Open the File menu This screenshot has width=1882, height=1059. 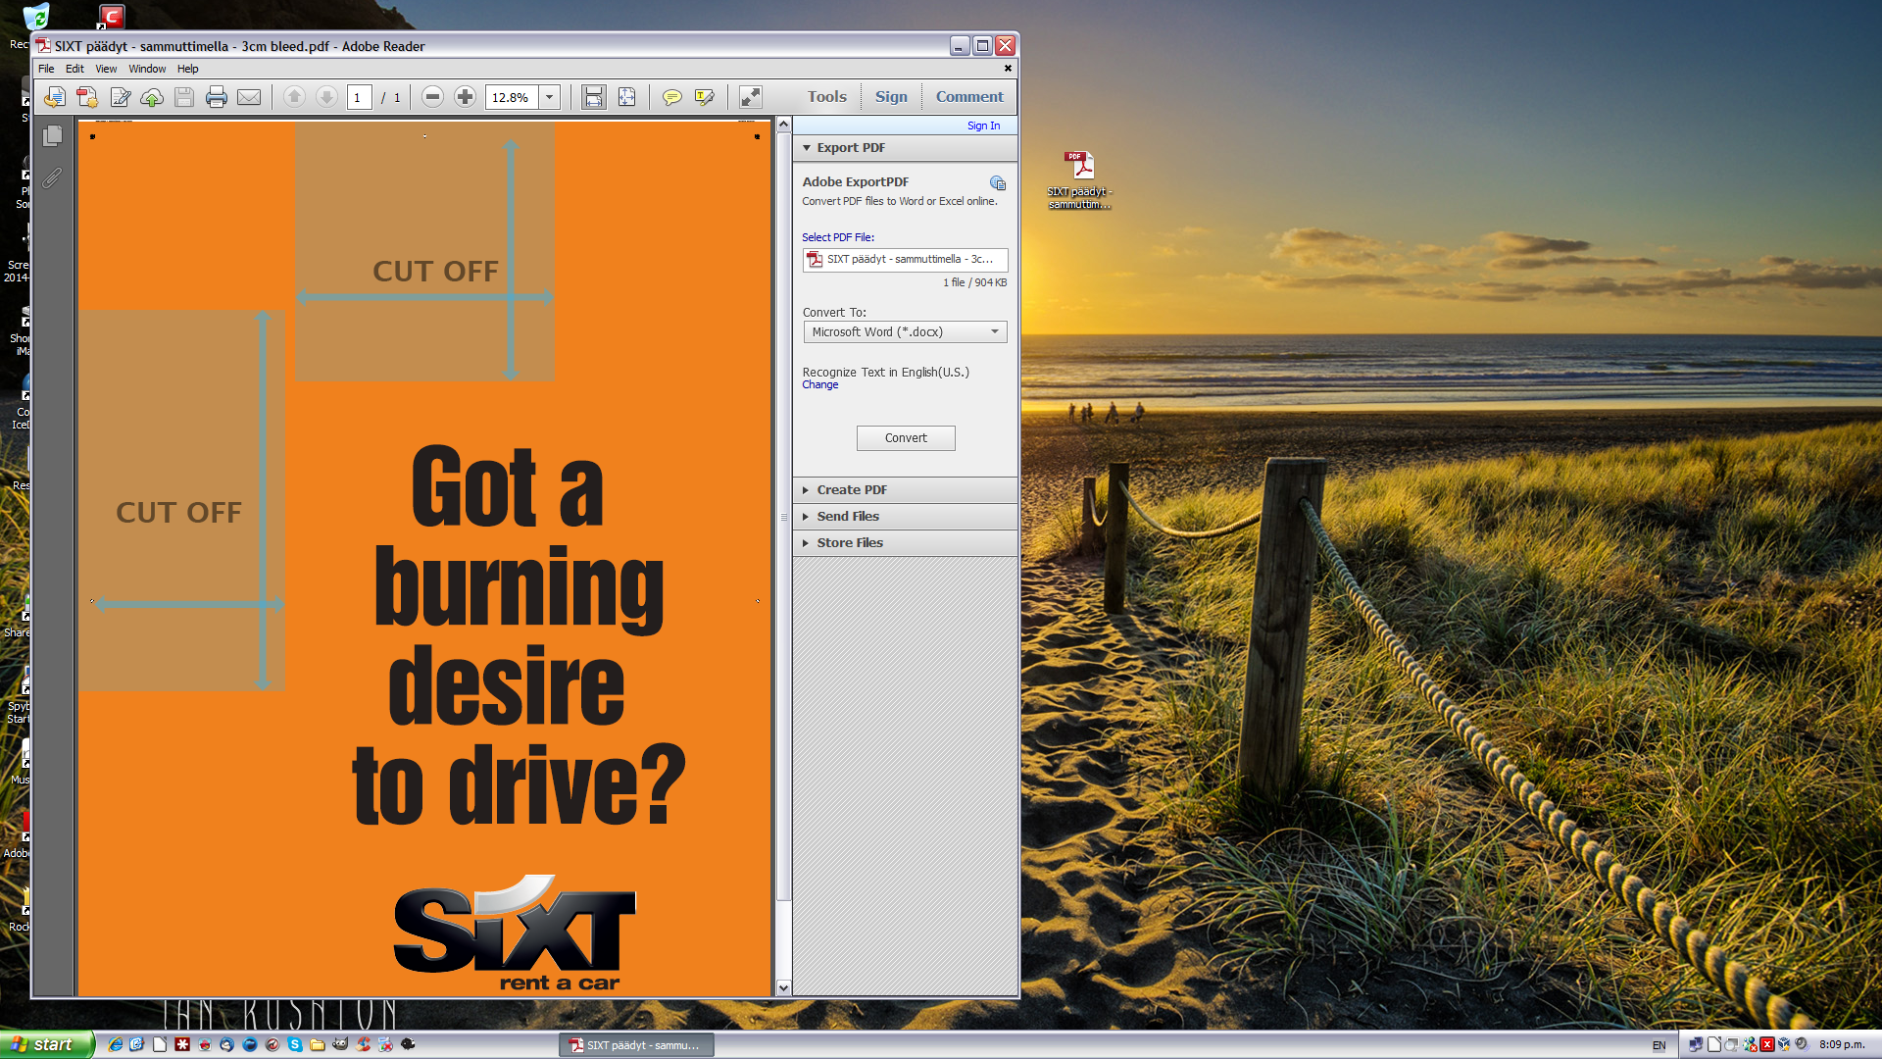point(46,69)
